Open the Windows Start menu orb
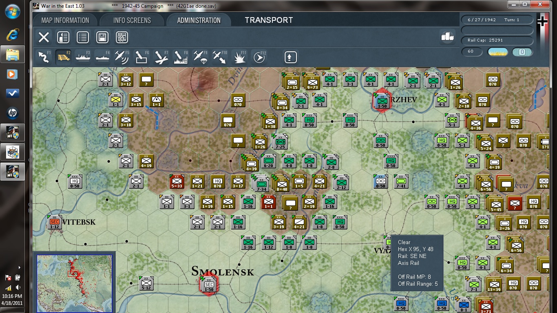 (12, 11)
